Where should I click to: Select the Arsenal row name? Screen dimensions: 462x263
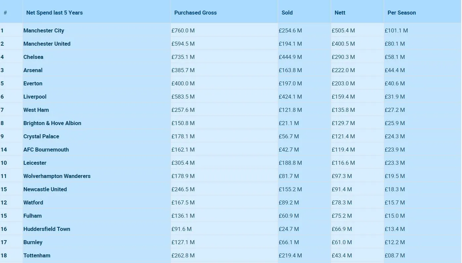[33, 70]
